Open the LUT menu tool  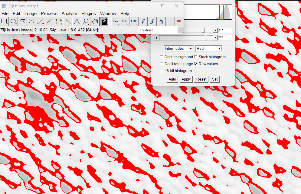134,21
